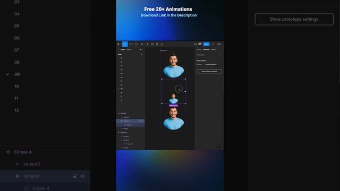Open the 'Scroll with parent' position dropdown
Viewport: 340px width, 191px height.
211,65
